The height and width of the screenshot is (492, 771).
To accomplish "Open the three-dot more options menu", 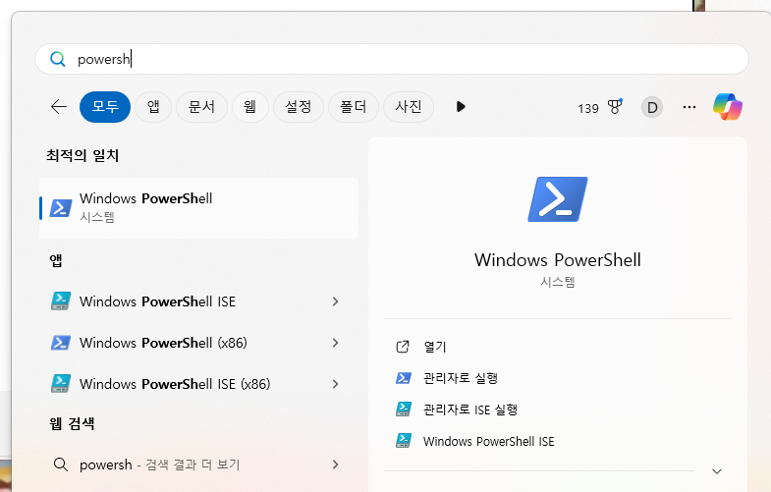I will pyautogui.click(x=689, y=107).
